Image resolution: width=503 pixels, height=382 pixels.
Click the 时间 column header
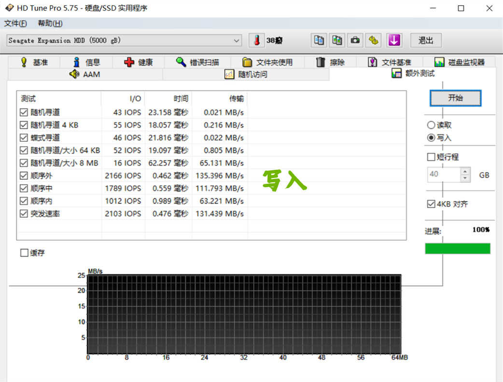coord(169,99)
